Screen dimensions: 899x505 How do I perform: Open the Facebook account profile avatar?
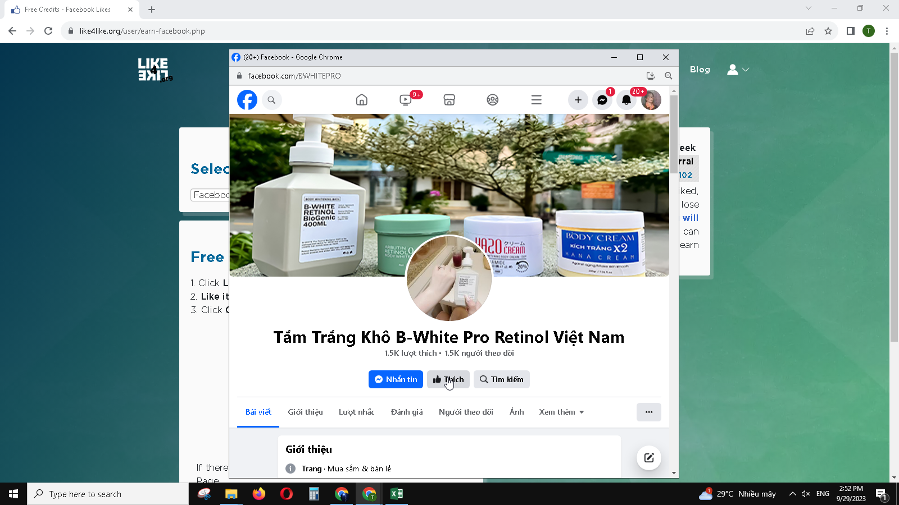[x=651, y=100]
